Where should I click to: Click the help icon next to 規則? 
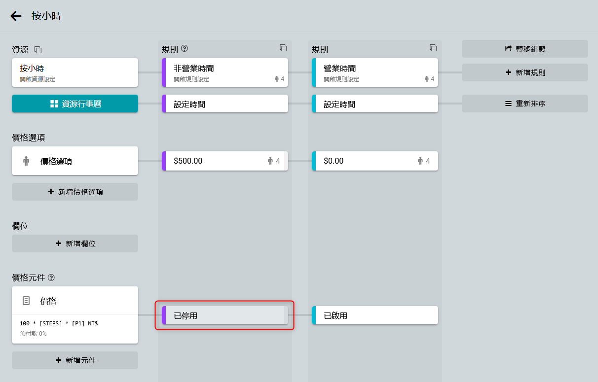[x=185, y=49]
